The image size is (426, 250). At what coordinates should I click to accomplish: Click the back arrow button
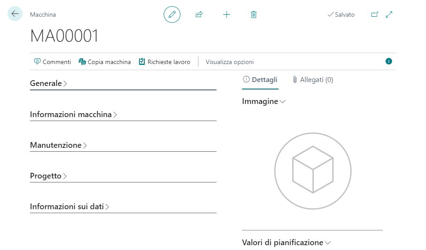[x=15, y=14]
